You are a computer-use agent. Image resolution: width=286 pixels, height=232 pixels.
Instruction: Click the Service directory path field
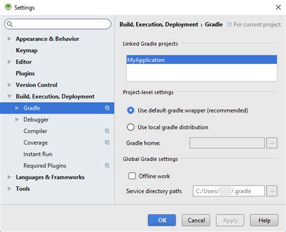[x=229, y=191]
